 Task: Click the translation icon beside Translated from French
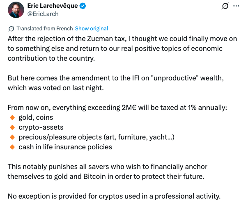[x=11, y=29]
